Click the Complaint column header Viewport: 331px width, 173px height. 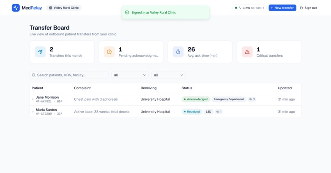82,88
